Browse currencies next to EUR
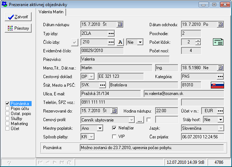Image resolution: width=232 pixels, height=167 pixels. pos(220,111)
